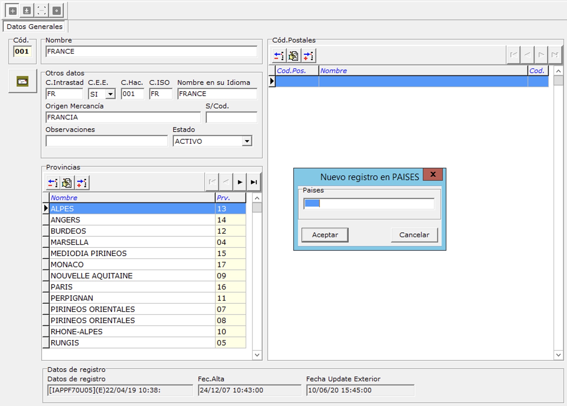Screen dimensions: 567x406
Task: Expand the Estado ACTIVO dropdown
Action: pos(247,141)
